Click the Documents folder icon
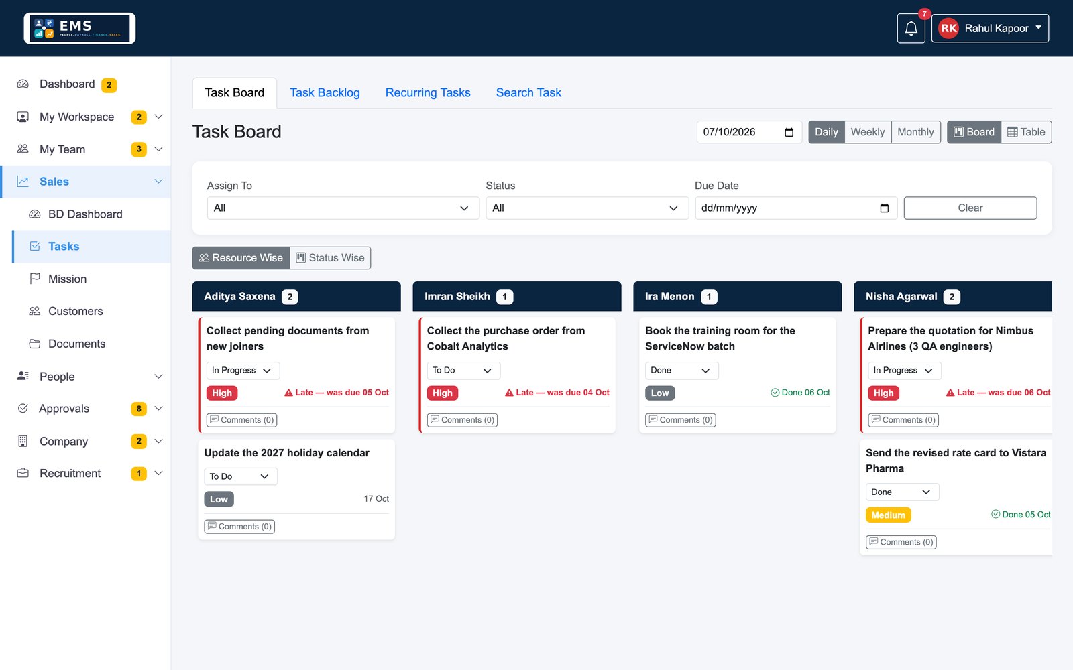The height and width of the screenshot is (670, 1073). coord(35,344)
